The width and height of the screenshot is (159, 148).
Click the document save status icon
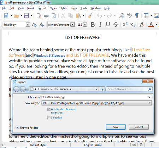coord(141,145)
